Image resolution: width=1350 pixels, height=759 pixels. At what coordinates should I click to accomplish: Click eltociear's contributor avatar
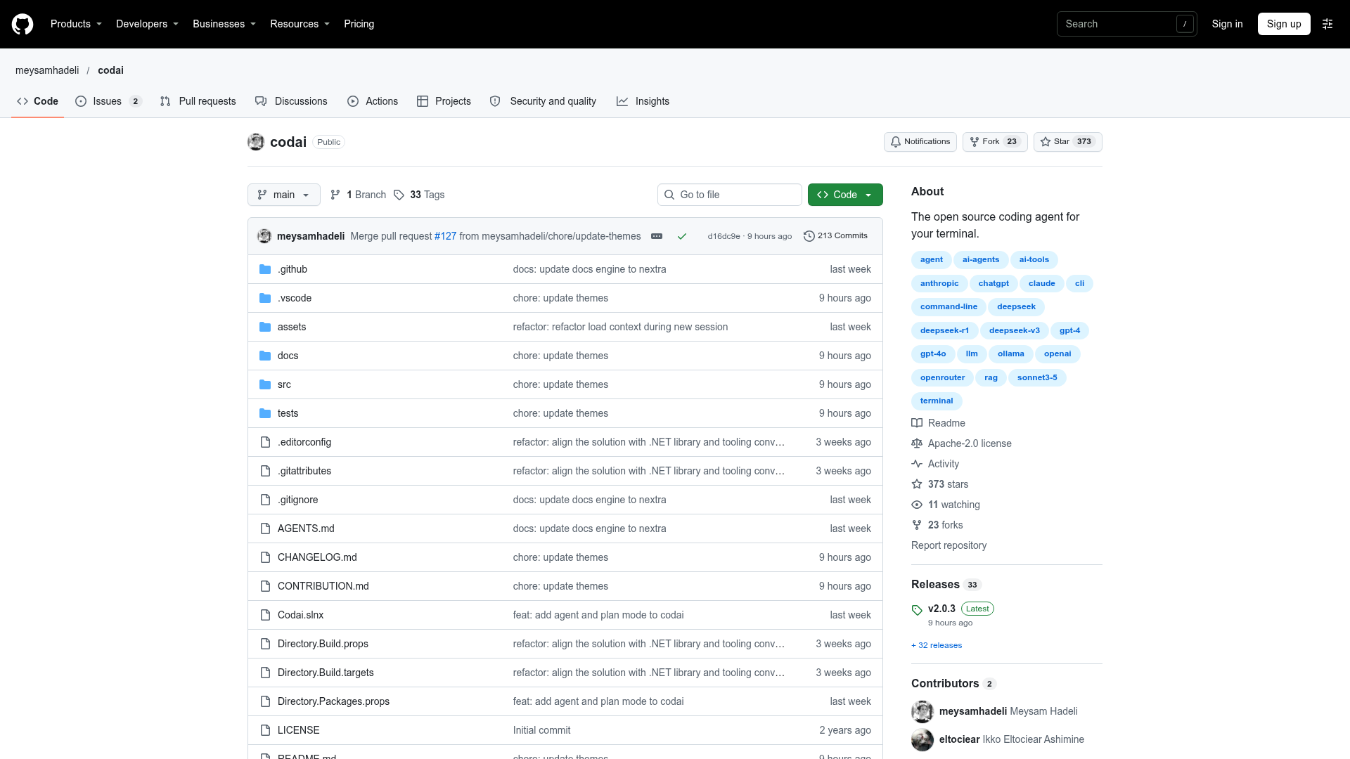point(922,739)
